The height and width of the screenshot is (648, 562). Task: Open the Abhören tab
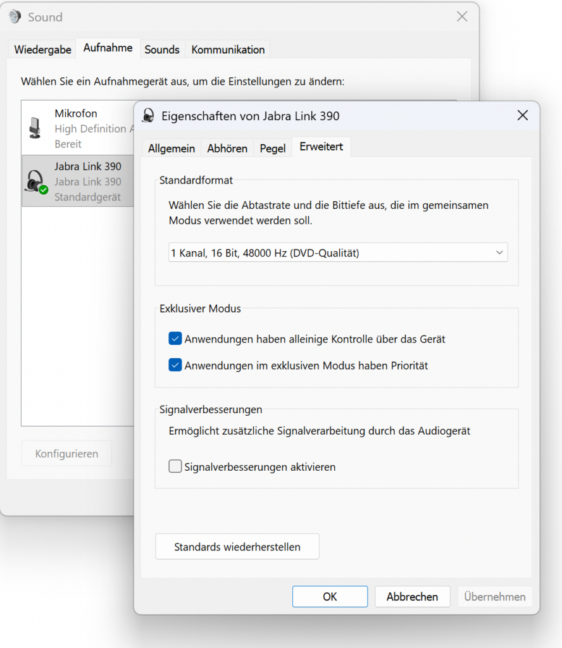pyautogui.click(x=227, y=148)
